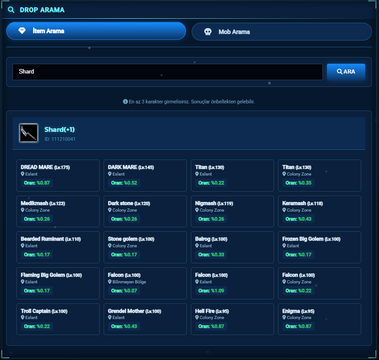Open the Bearded Ruminant (Lv.110) card
The width and height of the screenshot is (379, 360).
[x=58, y=247]
